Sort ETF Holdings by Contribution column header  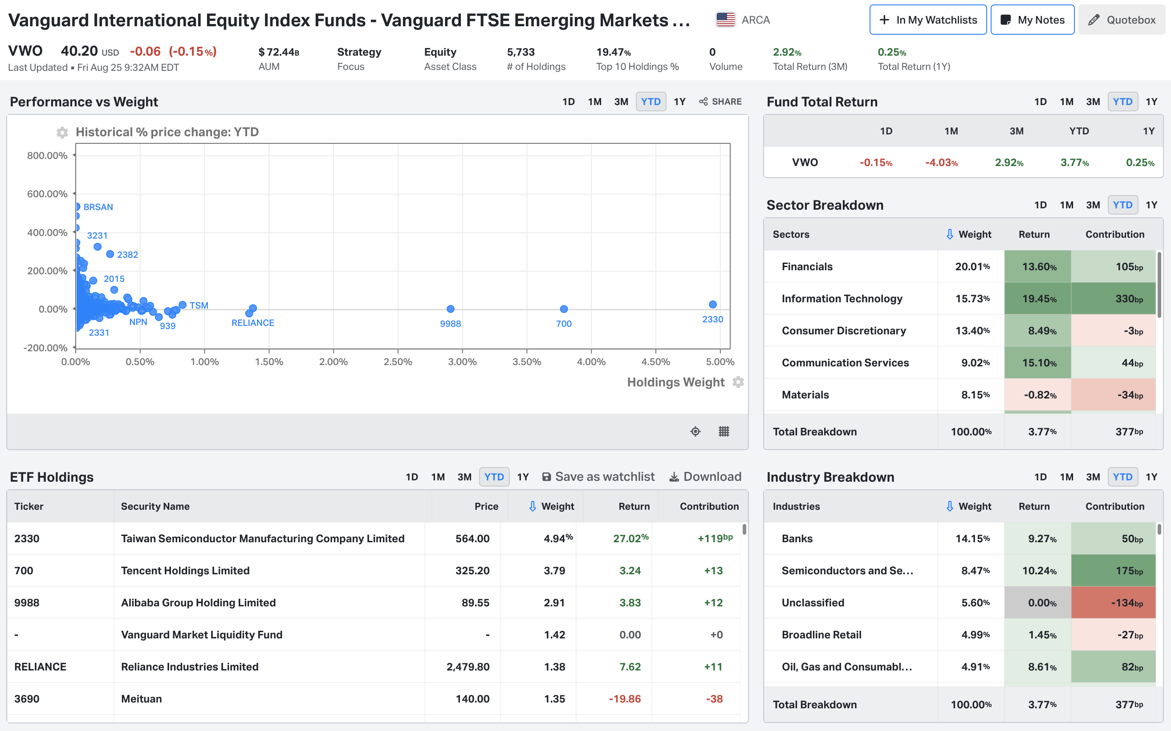709,506
